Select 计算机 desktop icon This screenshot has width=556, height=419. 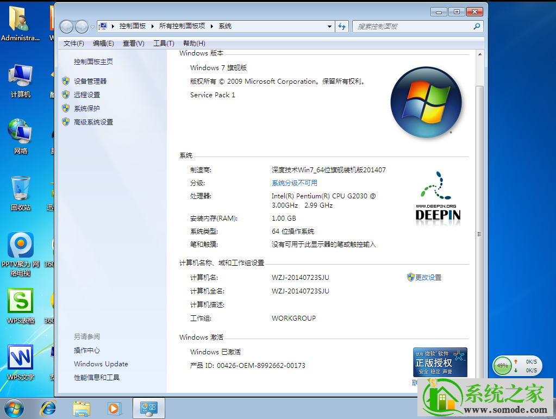tap(20, 81)
